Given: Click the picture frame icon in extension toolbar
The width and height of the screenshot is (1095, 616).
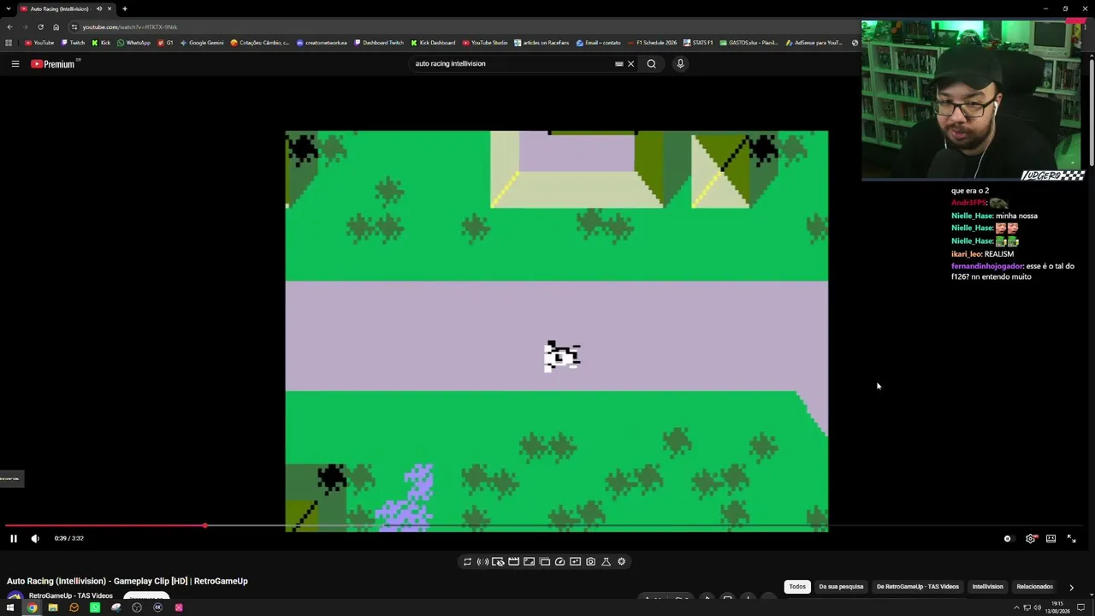Looking at the screenshot, I should tap(529, 561).
